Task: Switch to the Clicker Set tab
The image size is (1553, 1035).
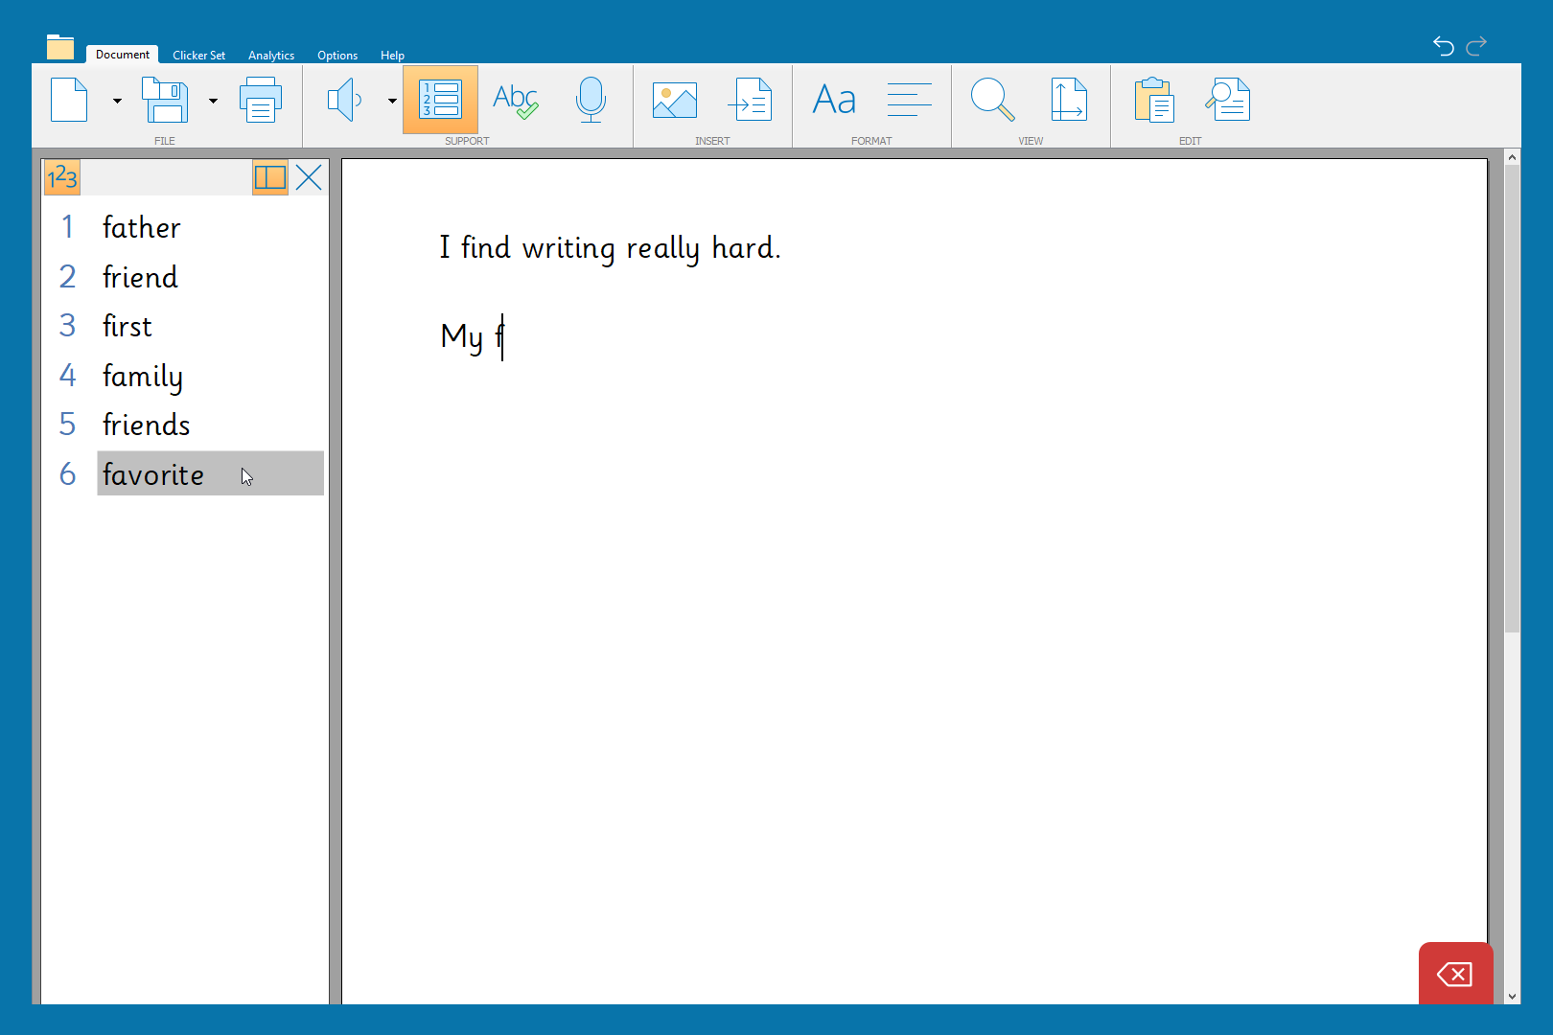Action: (198, 56)
